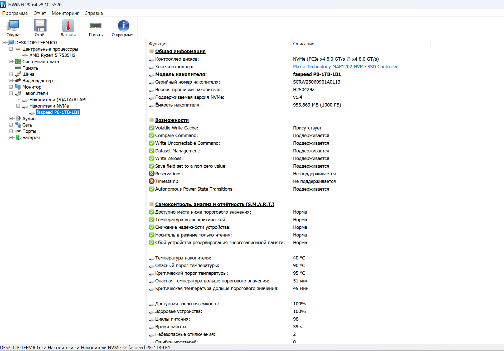
Task: Collapse the DESKTOP-TFEMJCG root node
Action: (4, 42)
